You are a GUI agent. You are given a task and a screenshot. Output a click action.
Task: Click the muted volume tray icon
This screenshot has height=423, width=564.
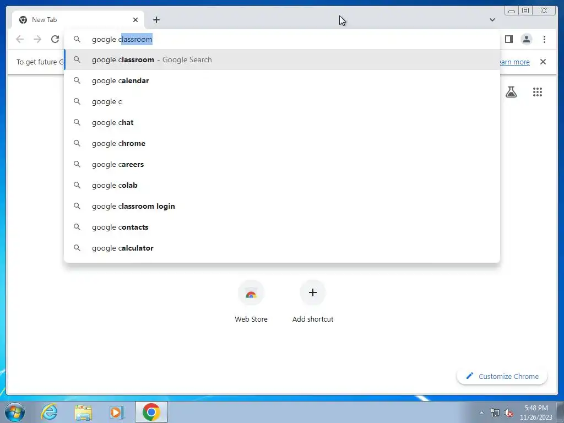pos(508,413)
